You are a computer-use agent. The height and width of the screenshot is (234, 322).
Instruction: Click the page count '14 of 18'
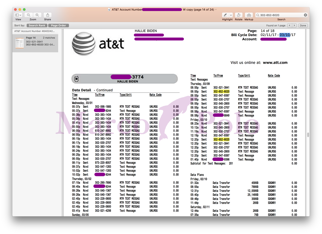click(x=268, y=31)
